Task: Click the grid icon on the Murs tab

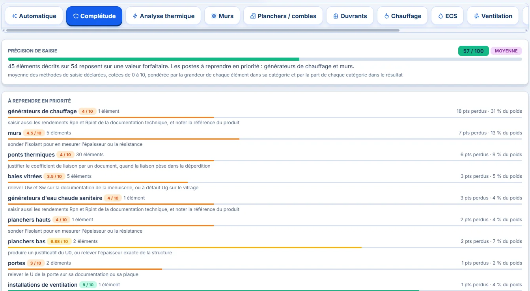Action: (x=214, y=16)
